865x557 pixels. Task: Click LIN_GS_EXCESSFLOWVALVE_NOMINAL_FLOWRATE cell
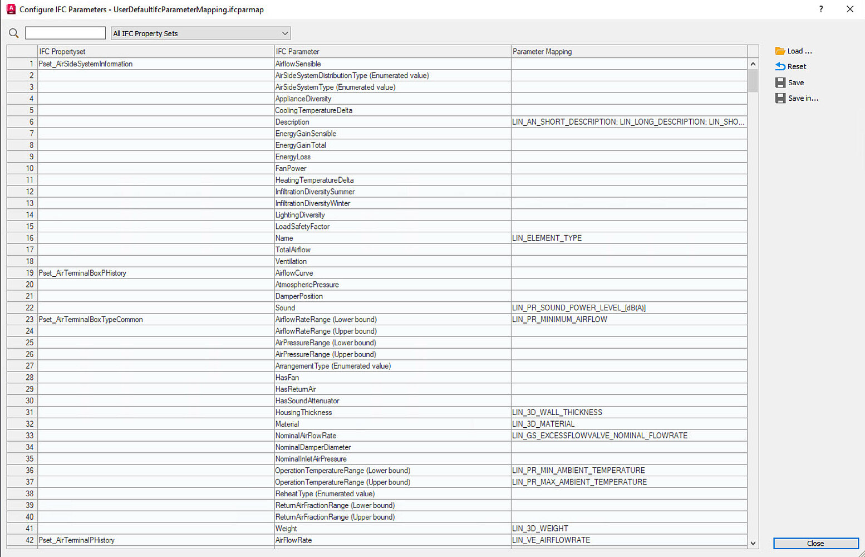(629, 436)
